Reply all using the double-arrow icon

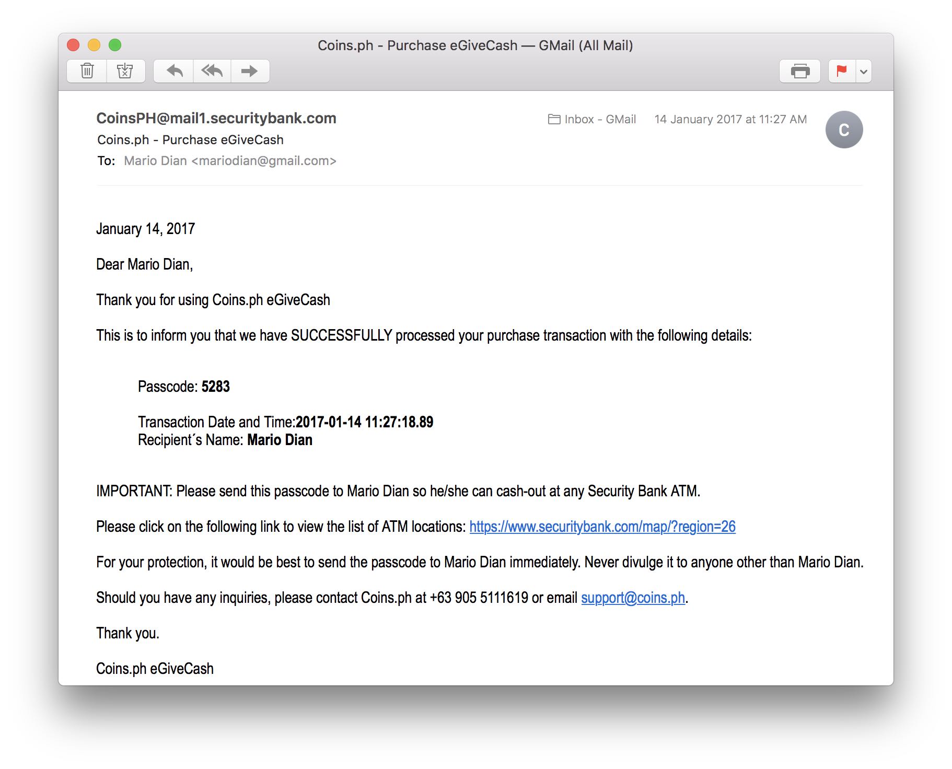pos(212,71)
